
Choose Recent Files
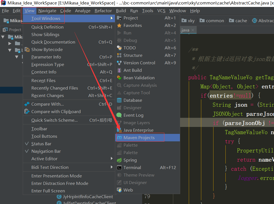click(x=69, y=81)
